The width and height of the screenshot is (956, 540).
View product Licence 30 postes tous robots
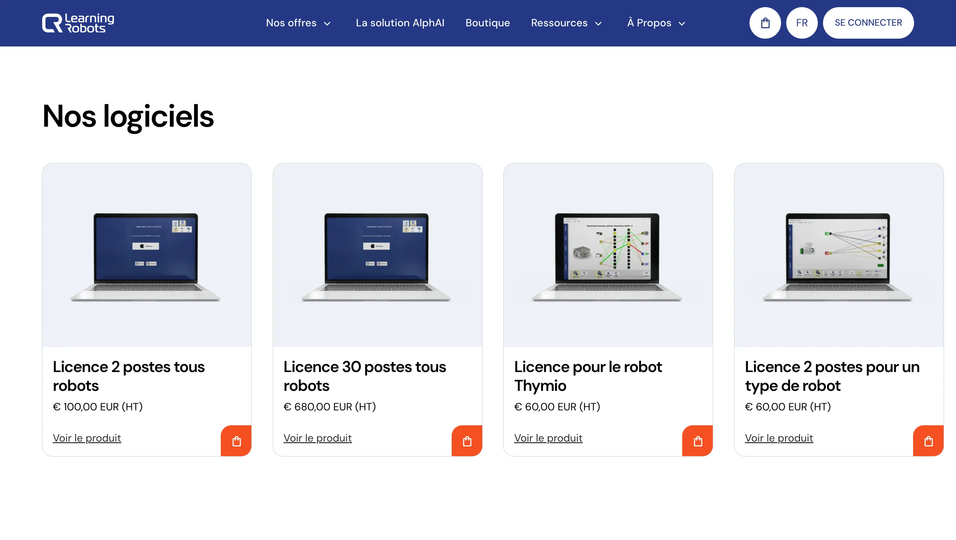318,438
